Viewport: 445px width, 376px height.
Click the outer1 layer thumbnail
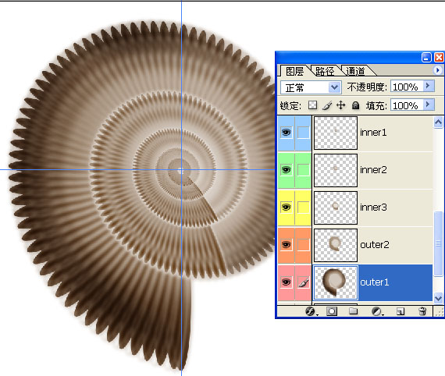pyautogui.click(x=336, y=282)
